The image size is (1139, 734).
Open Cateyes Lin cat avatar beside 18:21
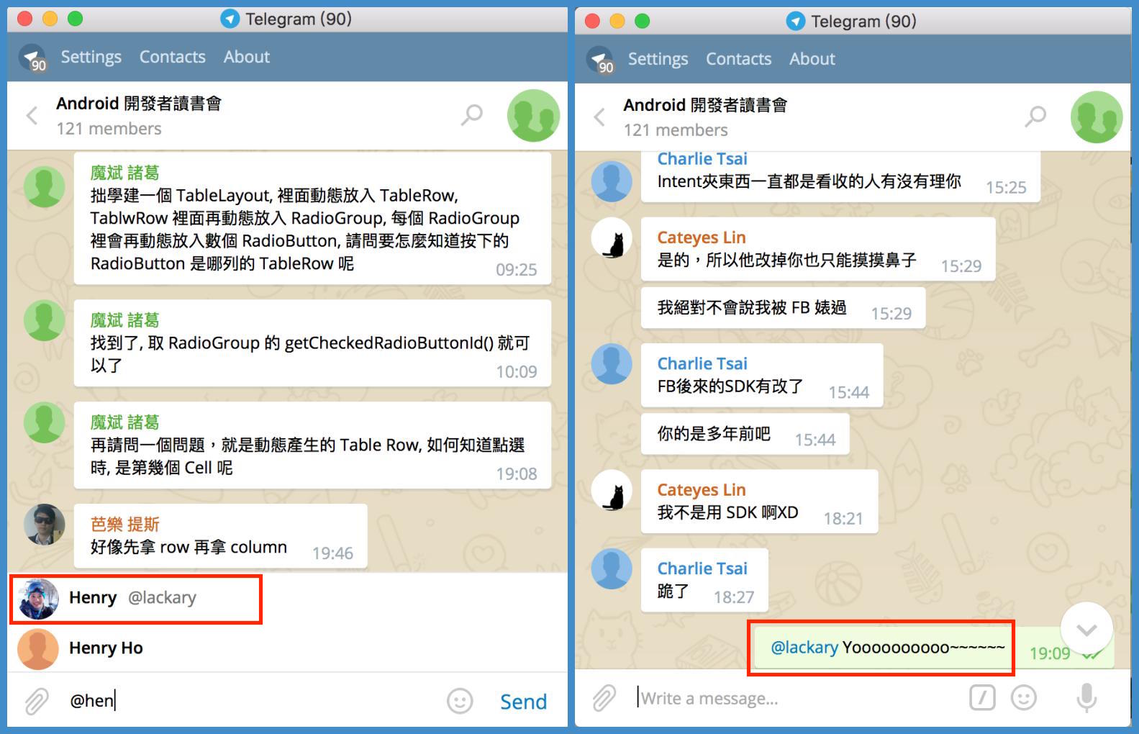pos(612,491)
